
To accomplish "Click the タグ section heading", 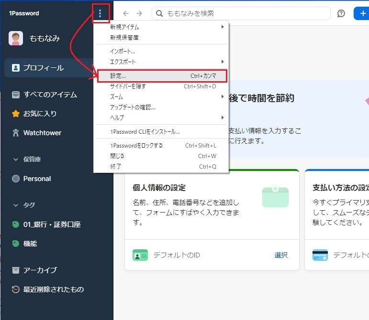I will point(29,205).
